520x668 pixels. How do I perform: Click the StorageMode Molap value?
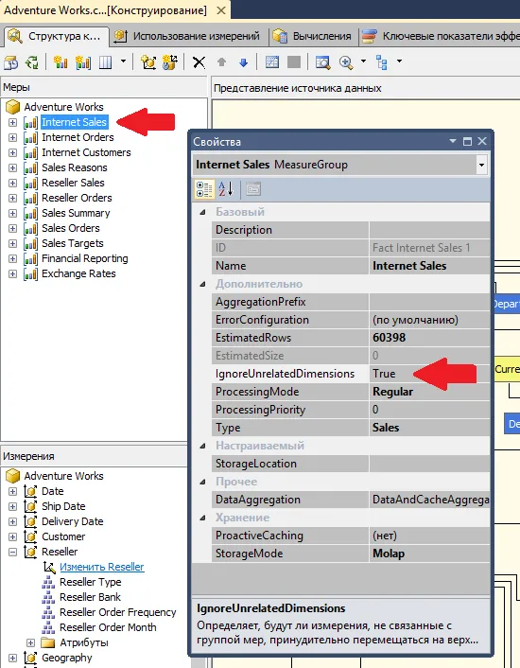point(429,554)
